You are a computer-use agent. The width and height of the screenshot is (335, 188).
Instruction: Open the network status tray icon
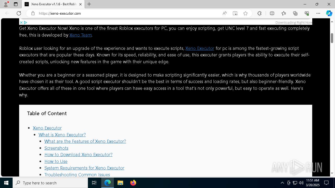[x=295, y=183]
